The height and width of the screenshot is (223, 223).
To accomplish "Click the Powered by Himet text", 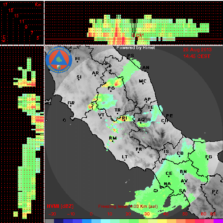I will 136,48.
